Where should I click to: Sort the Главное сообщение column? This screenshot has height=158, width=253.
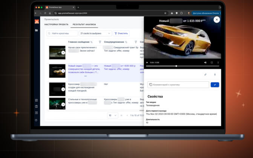click(92, 42)
